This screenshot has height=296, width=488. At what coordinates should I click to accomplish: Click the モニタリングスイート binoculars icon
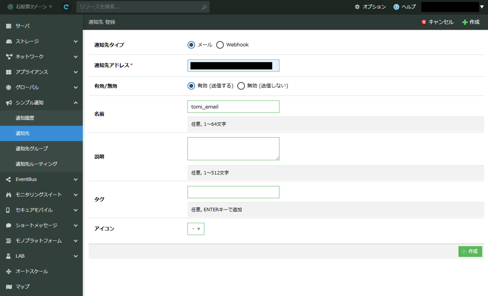[9, 195]
